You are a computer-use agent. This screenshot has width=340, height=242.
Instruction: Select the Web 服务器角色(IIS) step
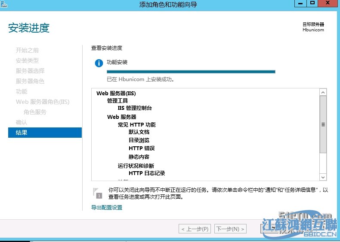click(x=43, y=102)
